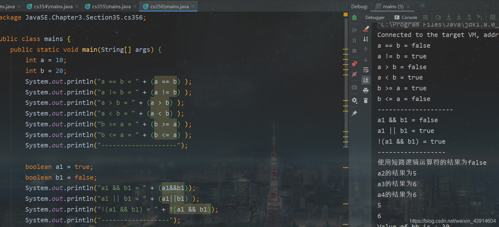The height and width of the screenshot is (227, 499).
Task: Click the green Rerun debug bug icon
Action: (354, 18)
